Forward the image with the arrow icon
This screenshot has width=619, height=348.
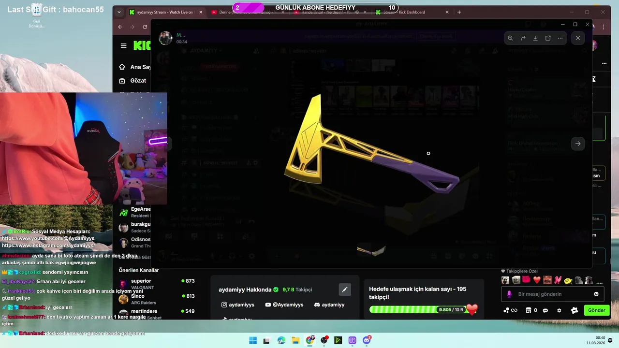pos(523,38)
